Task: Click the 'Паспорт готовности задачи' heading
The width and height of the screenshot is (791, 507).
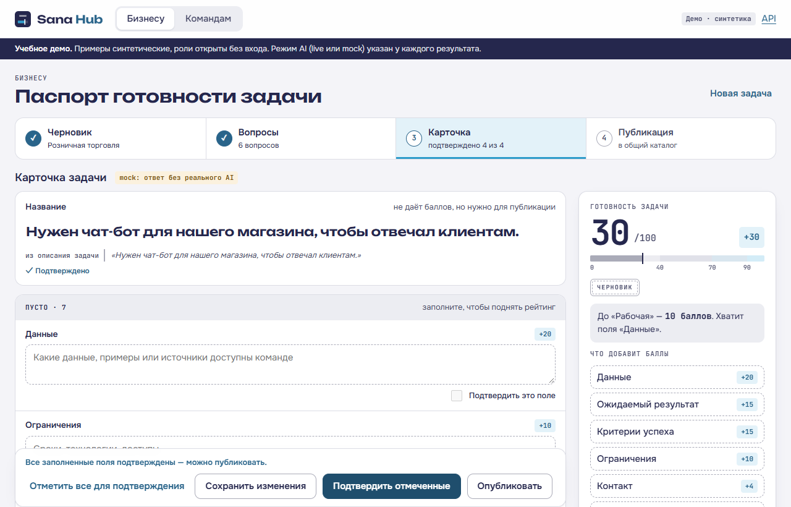Action: click(168, 96)
